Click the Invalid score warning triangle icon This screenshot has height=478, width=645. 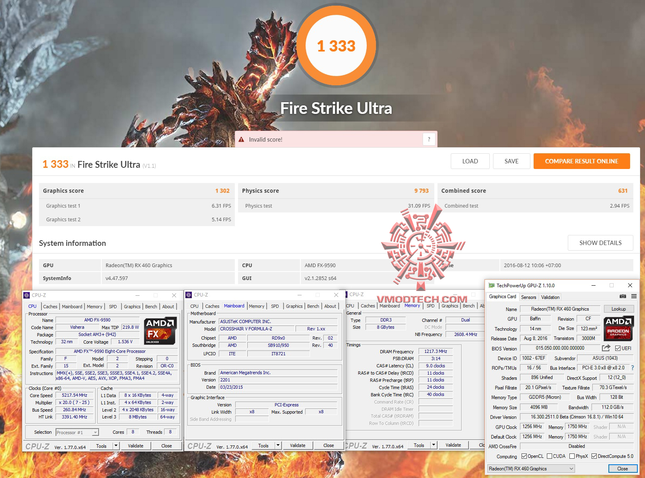pos(241,140)
